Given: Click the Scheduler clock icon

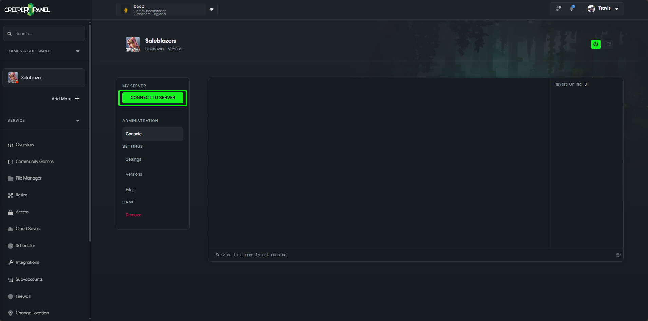Looking at the screenshot, I should point(11,246).
